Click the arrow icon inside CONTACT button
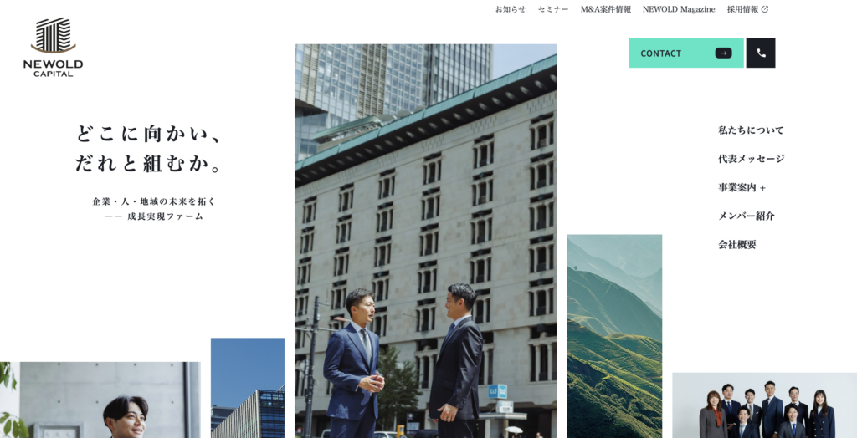The width and height of the screenshot is (857, 438). (x=723, y=53)
